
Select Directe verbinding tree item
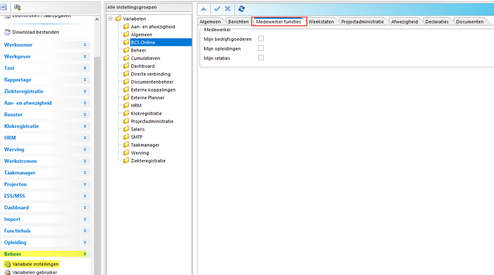pyautogui.click(x=151, y=74)
